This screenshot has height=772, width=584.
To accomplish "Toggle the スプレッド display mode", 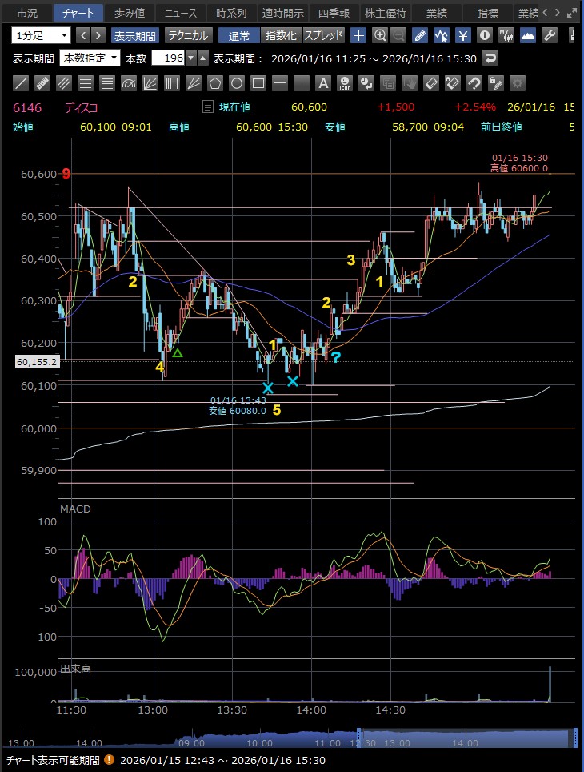I will [324, 35].
